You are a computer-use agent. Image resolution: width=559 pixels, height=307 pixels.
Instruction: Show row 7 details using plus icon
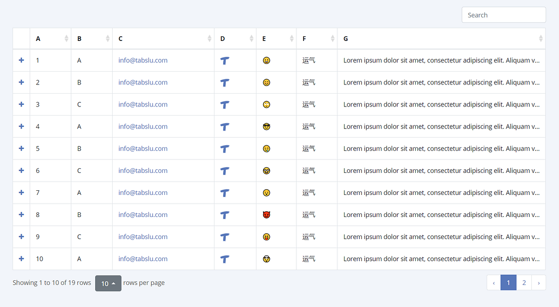[x=21, y=193]
